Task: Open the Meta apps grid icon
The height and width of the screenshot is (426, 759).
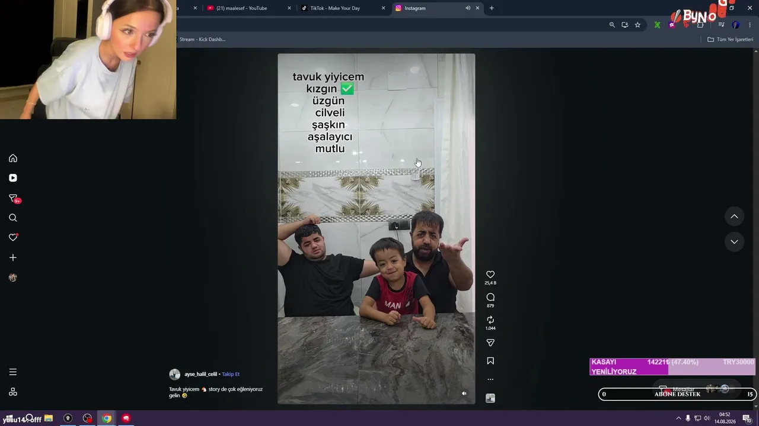Action: point(13,392)
